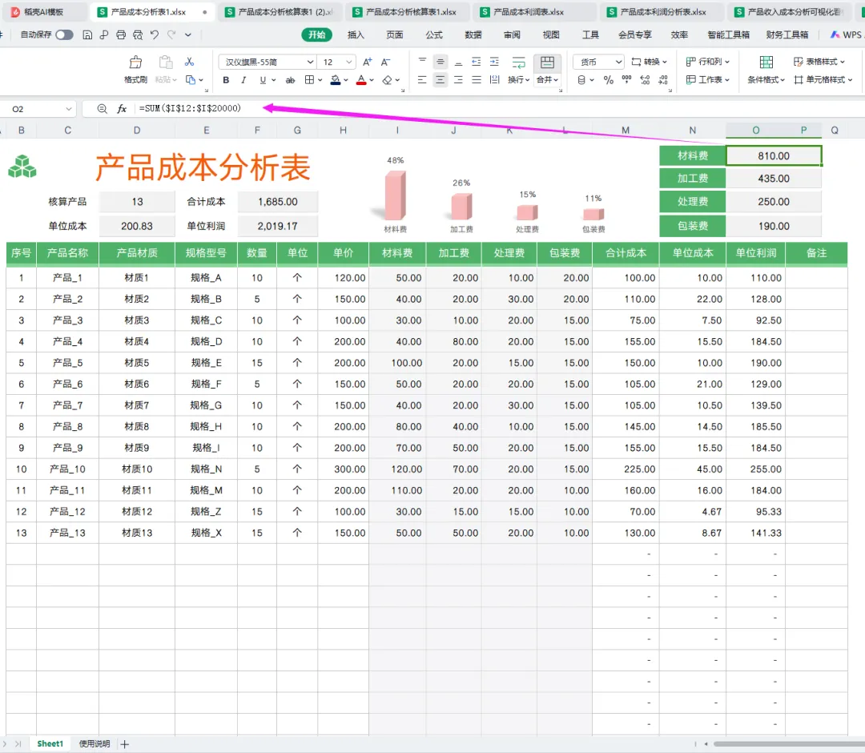
Task: Toggle the 自动保存 auto-save switch
Action: [x=65, y=34]
